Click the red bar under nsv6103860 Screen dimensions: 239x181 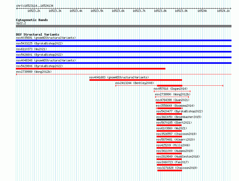[x=169, y=131]
